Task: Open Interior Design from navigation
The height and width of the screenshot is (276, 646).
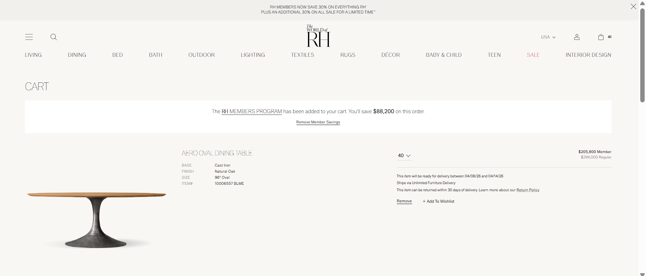Action: pyautogui.click(x=588, y=55)
